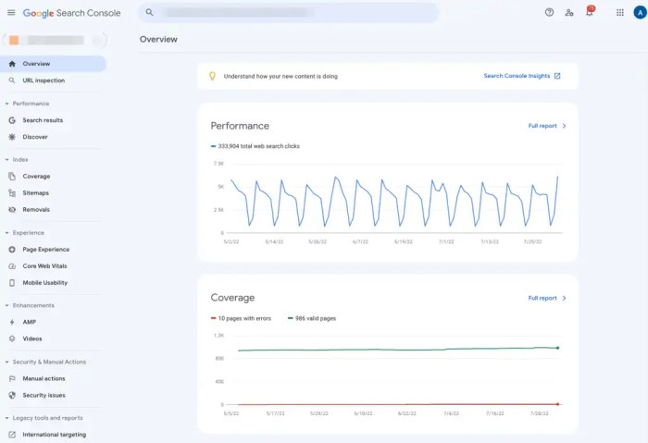Open the Core Web Vitals report
The image size is (648, 443).
tap(44, 265)
